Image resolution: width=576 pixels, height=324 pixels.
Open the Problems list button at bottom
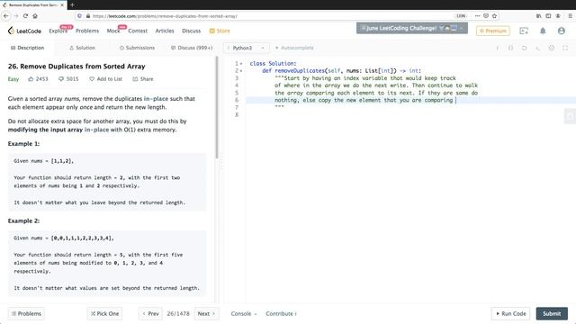click(x=26, y=314)
